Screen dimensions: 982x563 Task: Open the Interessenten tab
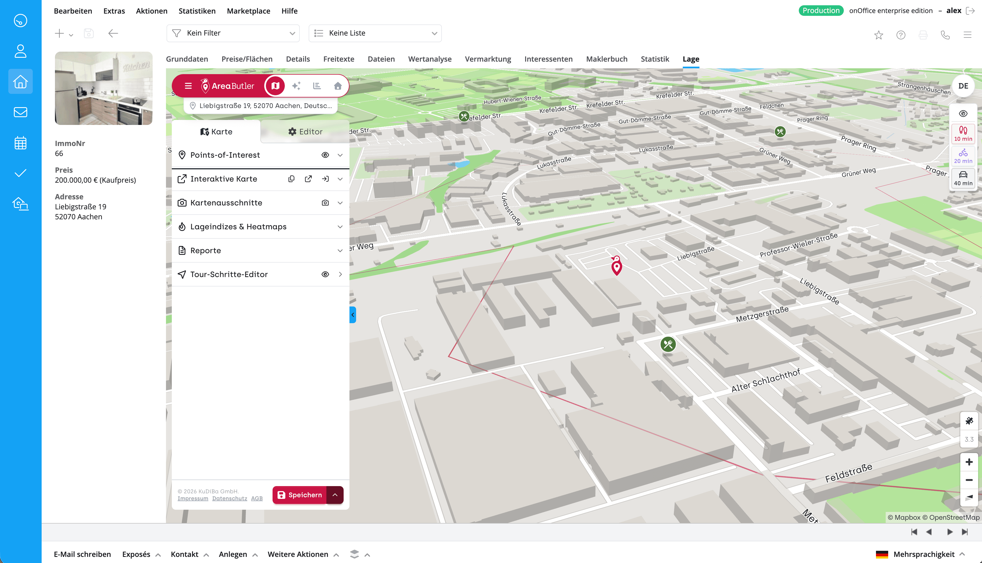(548, 59)
